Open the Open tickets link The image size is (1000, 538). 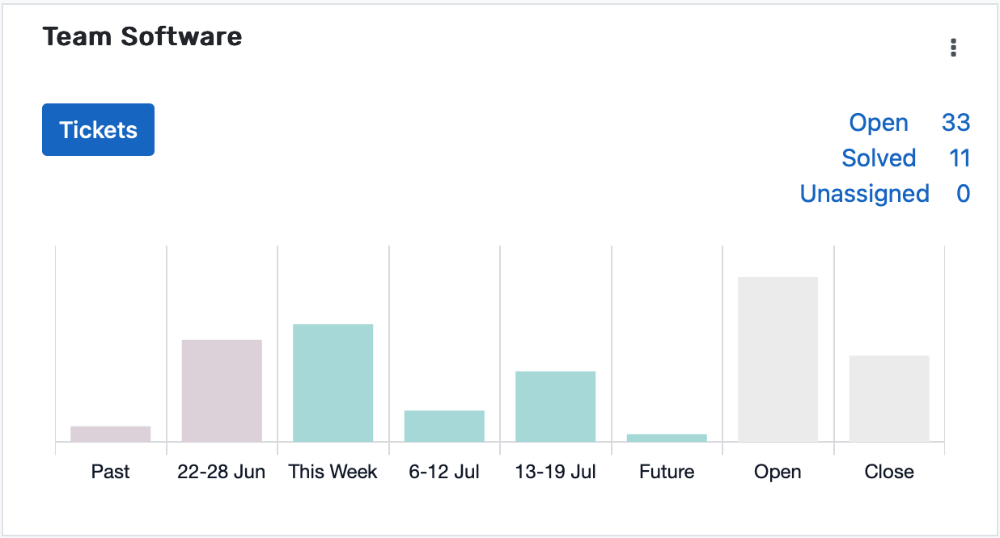pyautogui.click(x=878, y=123)
